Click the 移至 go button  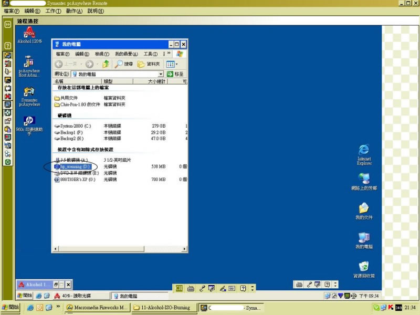coord(175,74)
